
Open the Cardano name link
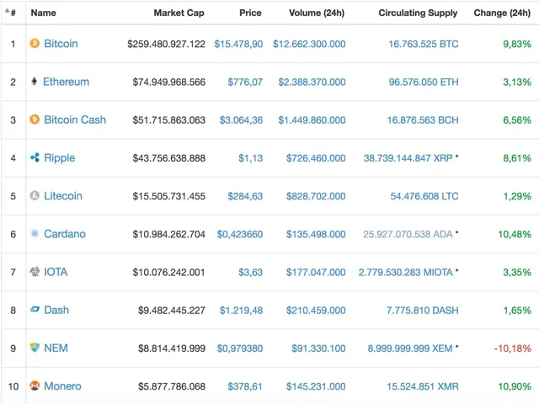tap(65, 234)
